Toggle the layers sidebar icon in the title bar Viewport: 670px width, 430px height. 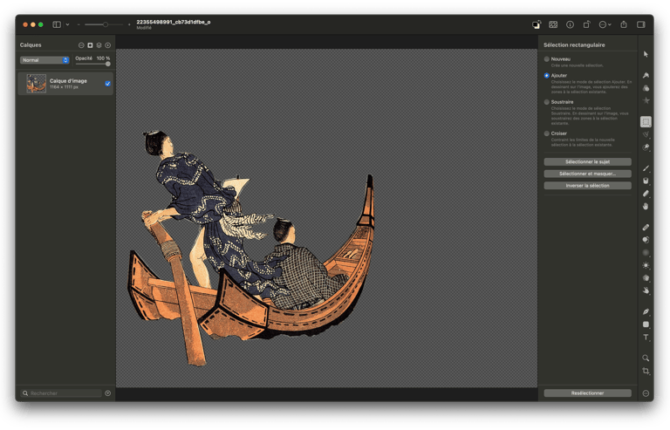(x=57, y=24)
